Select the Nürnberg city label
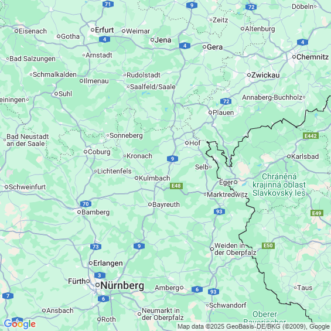 click(122, 285)
